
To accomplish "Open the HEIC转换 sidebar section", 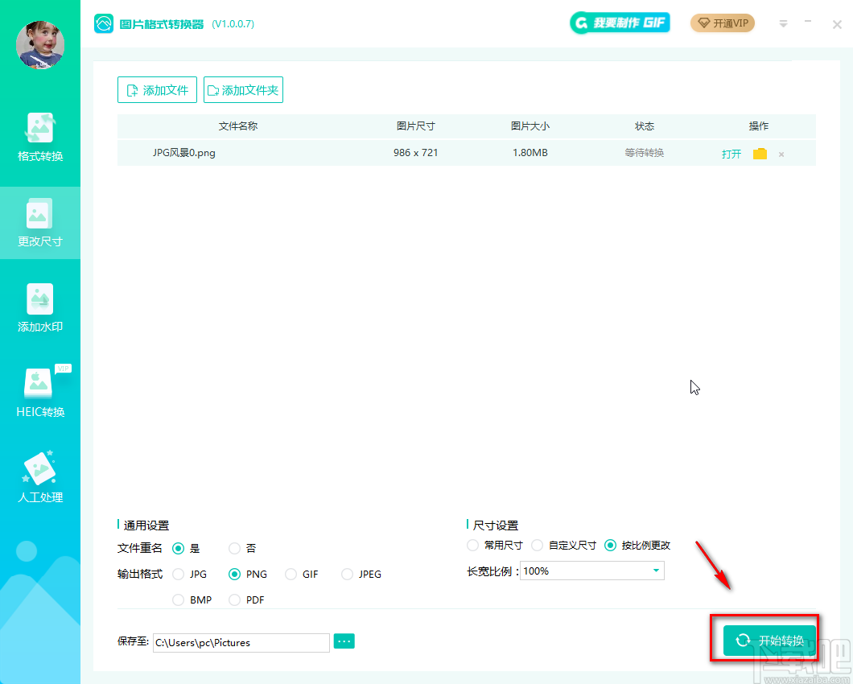I will pyautogui.click(x=40, y=393).
